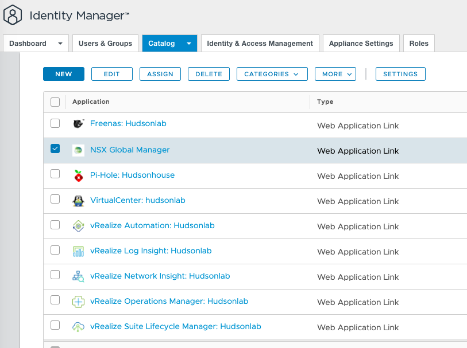
Task: Click the Type cell for vRealize Operations Manager
Action: (x=358, y=303)
